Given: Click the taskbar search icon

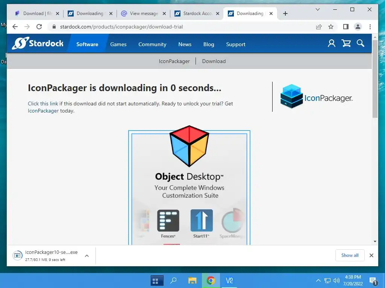Looking at the screenshot, I should [x=174, y=280].
